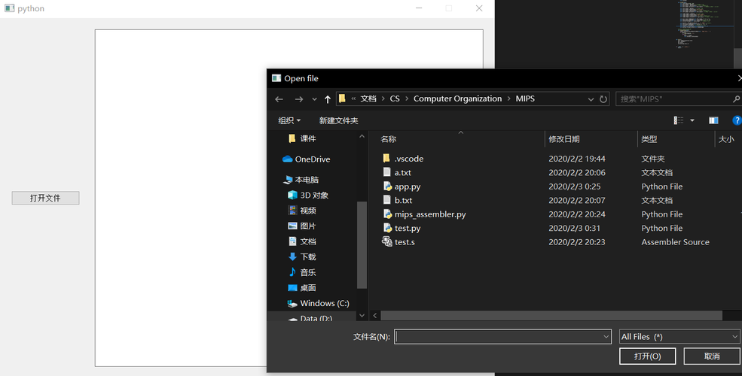Click 新建文件夹 to create a folder
This screenshot has width=742, height=376.
coord(338,120)
